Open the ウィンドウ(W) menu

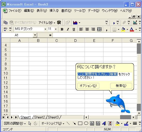110,11
